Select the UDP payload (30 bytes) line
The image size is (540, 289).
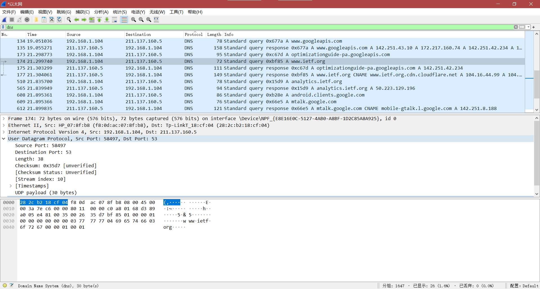46,193
